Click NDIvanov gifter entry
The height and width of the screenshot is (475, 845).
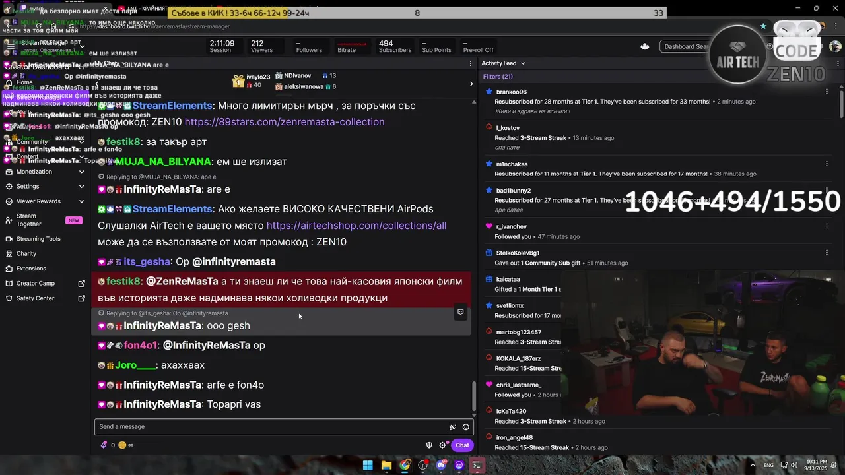pyautogui.click(x=306, y=76)
